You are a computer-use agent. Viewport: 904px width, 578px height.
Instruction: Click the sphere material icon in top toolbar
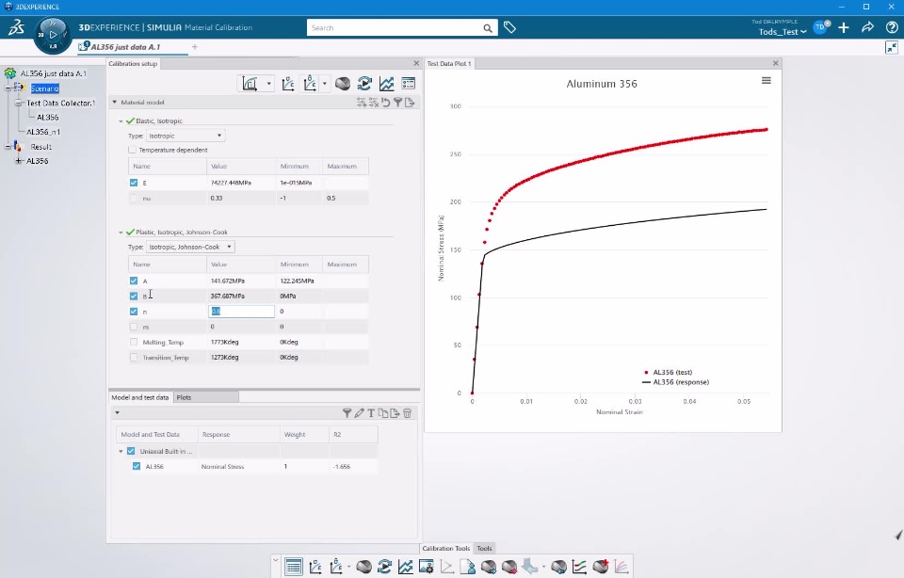click(343, 84)
